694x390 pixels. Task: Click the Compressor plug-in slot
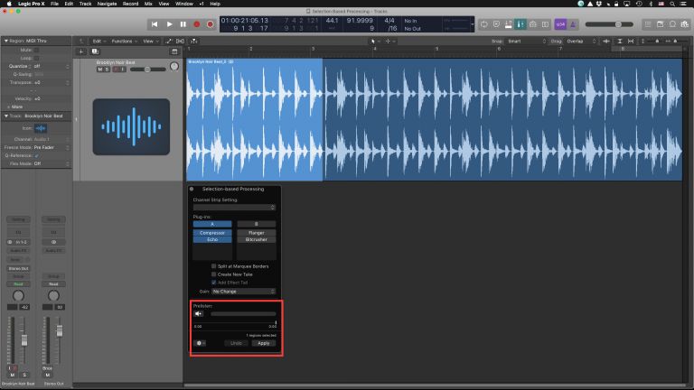[212, 233]
